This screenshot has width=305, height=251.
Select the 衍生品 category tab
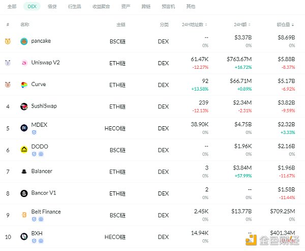(75, 7)
